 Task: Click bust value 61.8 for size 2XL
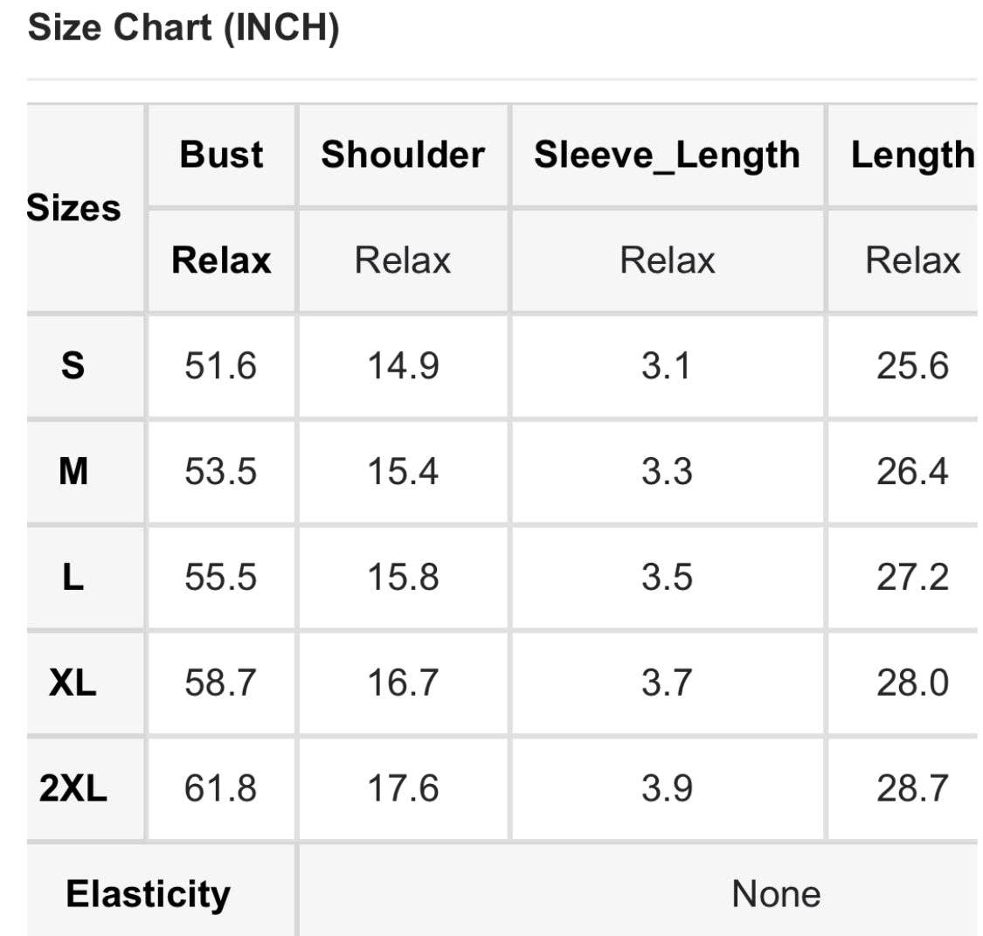pyautogui.click(x=220, y=788)
